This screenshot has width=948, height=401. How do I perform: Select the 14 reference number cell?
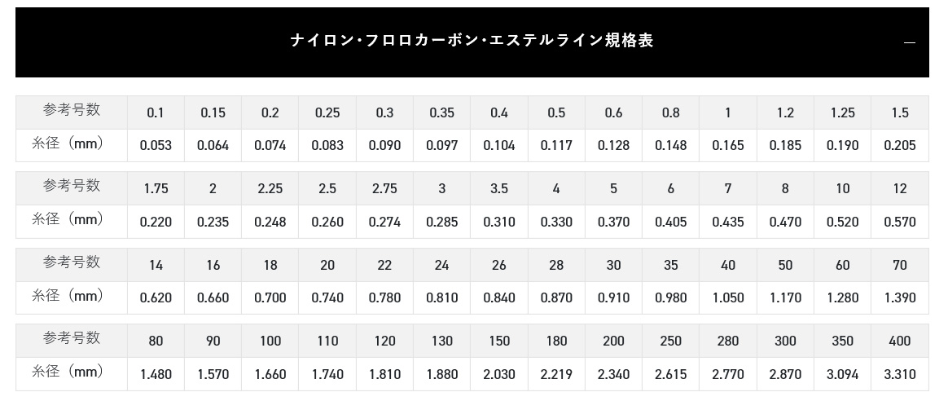click(156, 265)
